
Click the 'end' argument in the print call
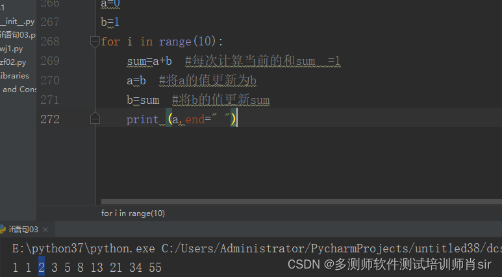(195, 119)
